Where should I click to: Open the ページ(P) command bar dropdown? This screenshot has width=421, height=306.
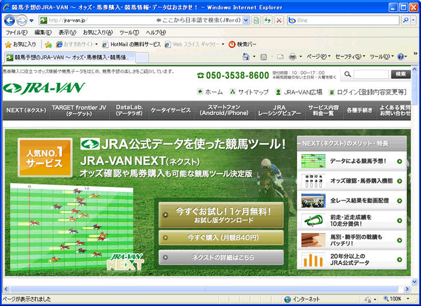318,57
